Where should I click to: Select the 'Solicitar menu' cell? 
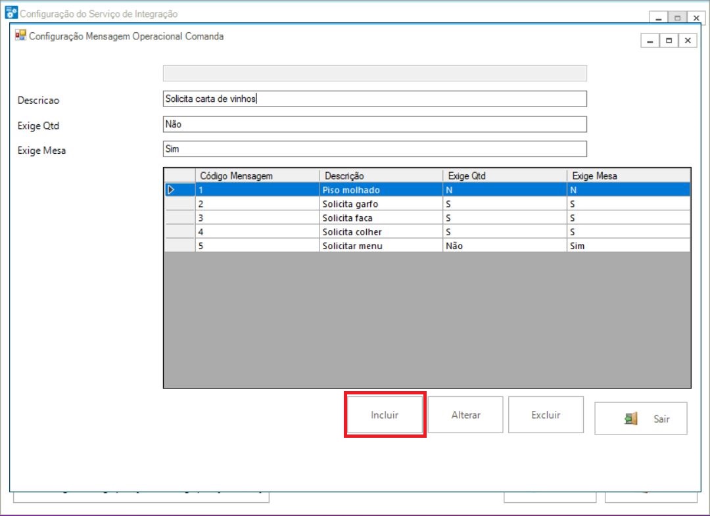[x=381, y=246]
